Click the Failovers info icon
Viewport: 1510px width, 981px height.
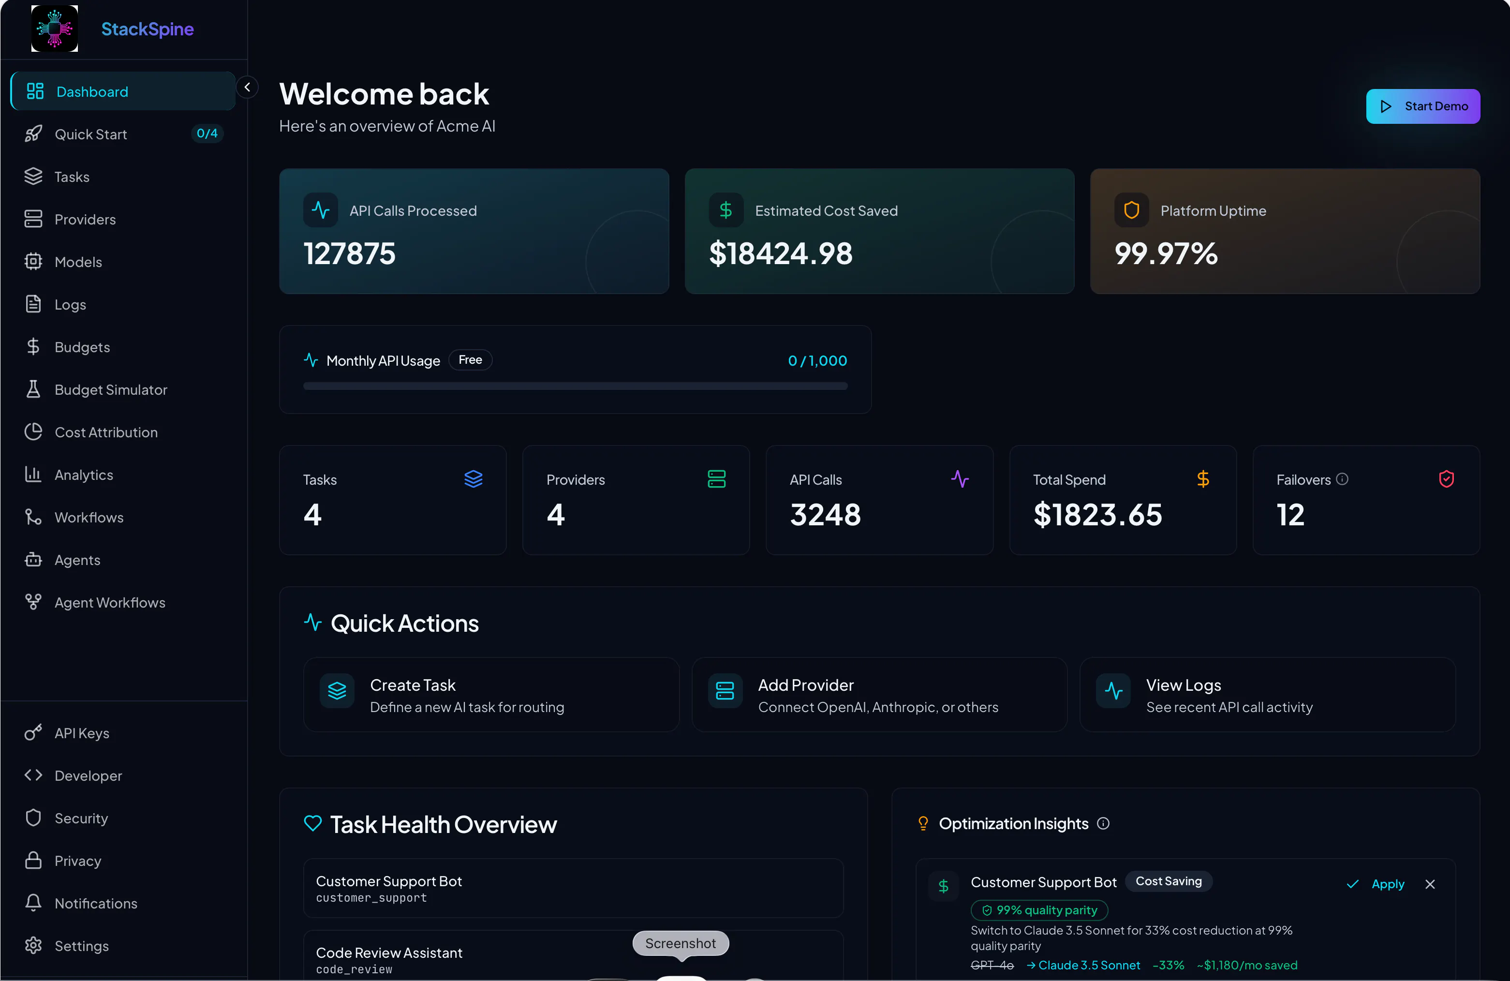pyautogui.click(x=1342, y=479)
